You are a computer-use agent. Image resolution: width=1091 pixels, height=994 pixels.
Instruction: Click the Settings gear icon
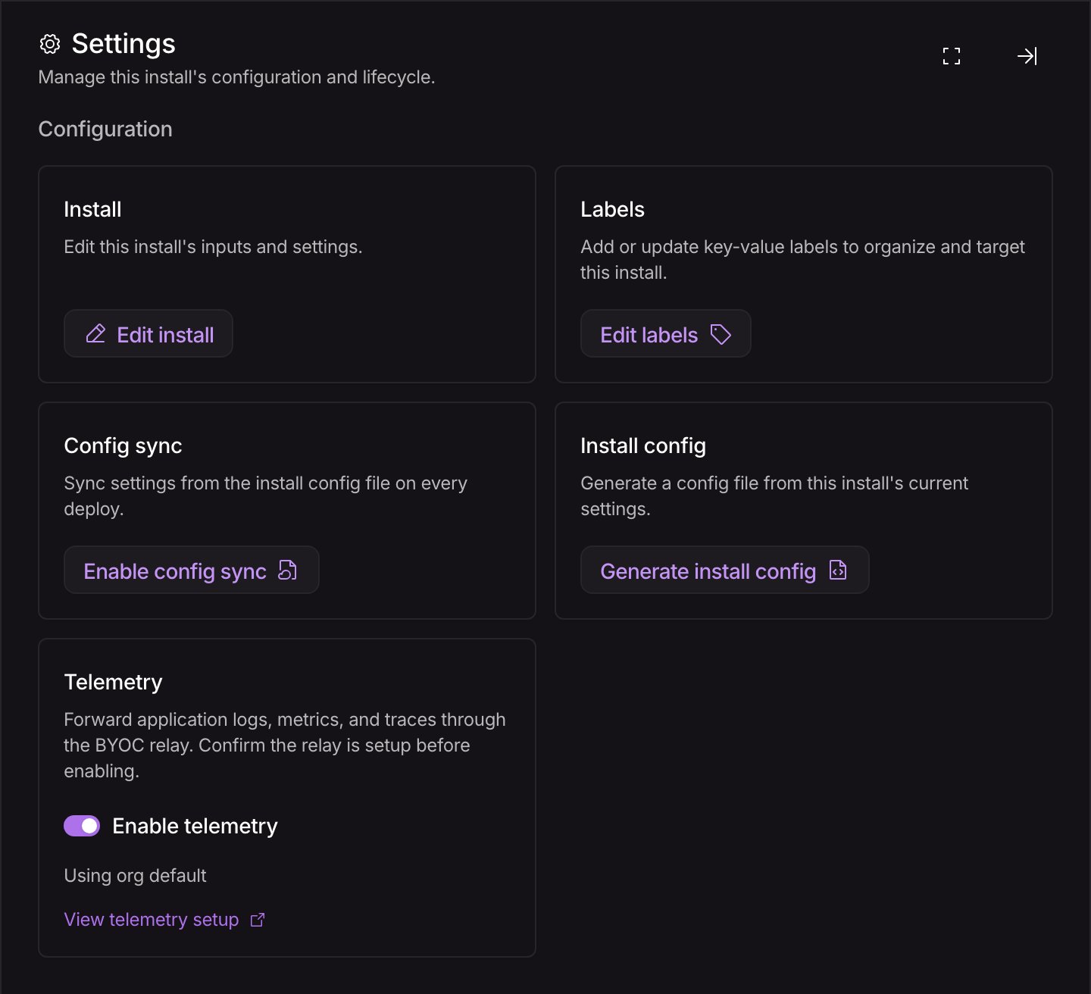pyautogui.click(x=50, y=44)
